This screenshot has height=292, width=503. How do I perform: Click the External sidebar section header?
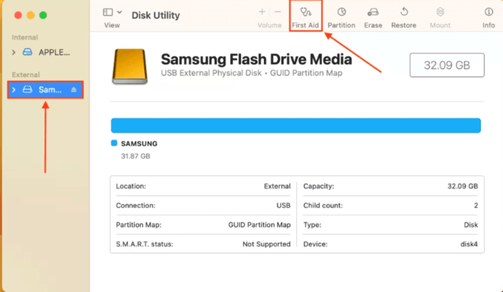(x=26, y=75)
